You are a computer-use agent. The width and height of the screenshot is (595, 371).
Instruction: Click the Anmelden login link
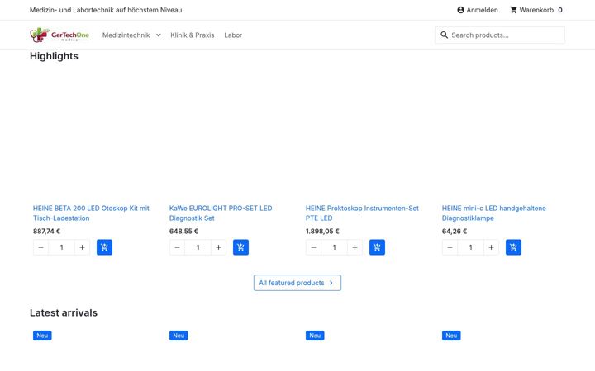[x=482, y=10]
